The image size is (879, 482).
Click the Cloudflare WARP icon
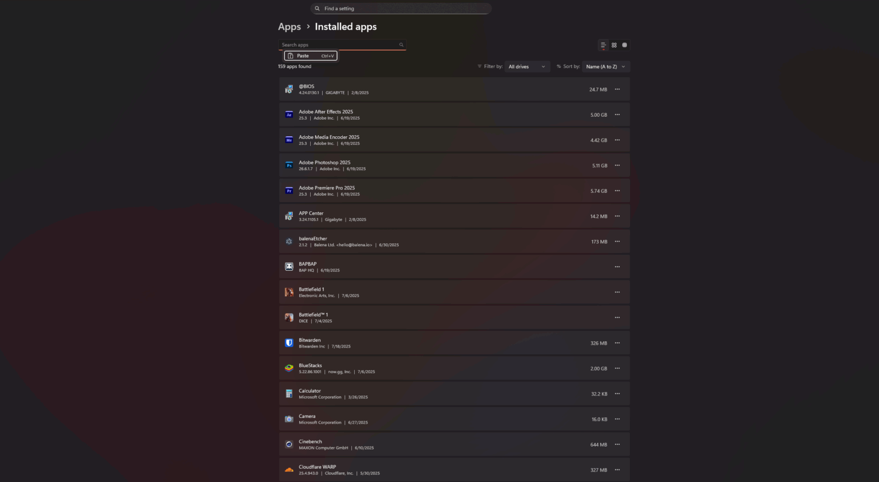(289, 470)
